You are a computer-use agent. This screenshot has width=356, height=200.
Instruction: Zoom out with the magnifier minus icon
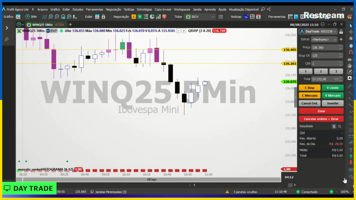pyautogui.click(x=57, y=17)
